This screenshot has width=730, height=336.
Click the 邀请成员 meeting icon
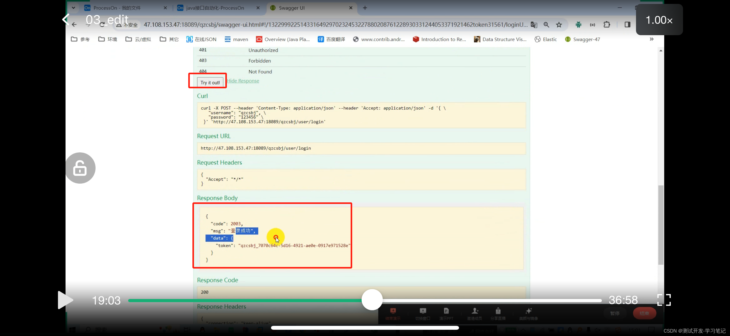coord(474,314)
